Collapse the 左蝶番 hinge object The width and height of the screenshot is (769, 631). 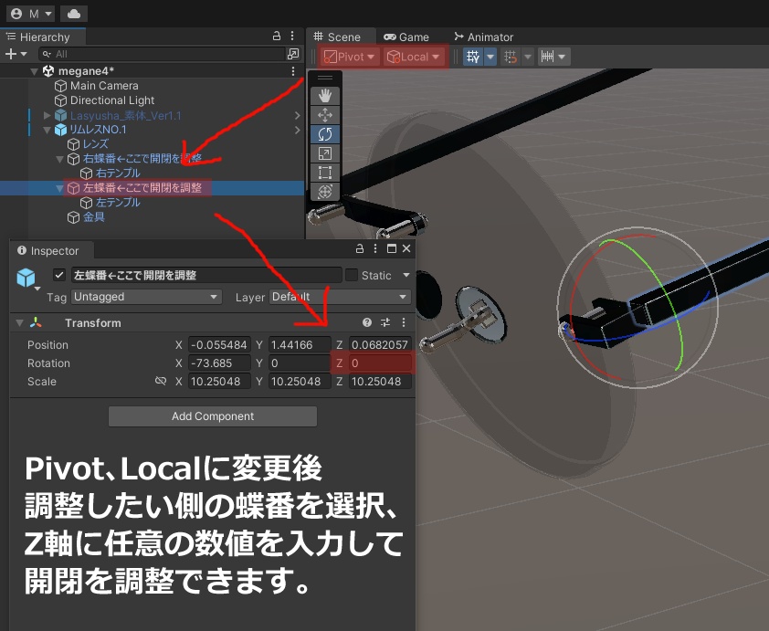tap(60, 188)
